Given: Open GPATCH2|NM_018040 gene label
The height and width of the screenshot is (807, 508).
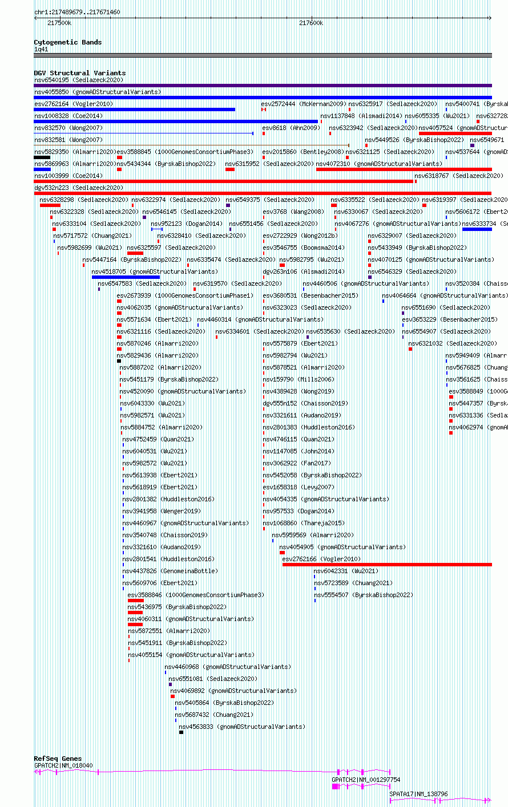Looking at the screenshot, I should pos(63,765).
